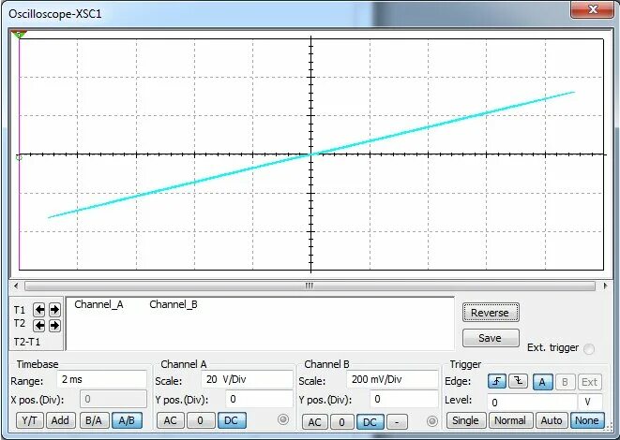
Task: Click the T2-T1 label
Action: [x=27, y=342]
